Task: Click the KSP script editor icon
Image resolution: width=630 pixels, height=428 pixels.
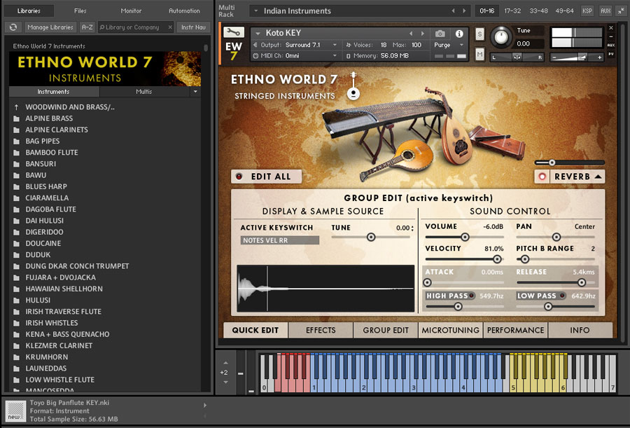Action: (587, 11)
